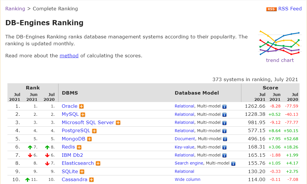This screenshot has height=184, width=307.
Task: Open info icon beside Oracle's Multi-model label
Action: tap(225, 106)
